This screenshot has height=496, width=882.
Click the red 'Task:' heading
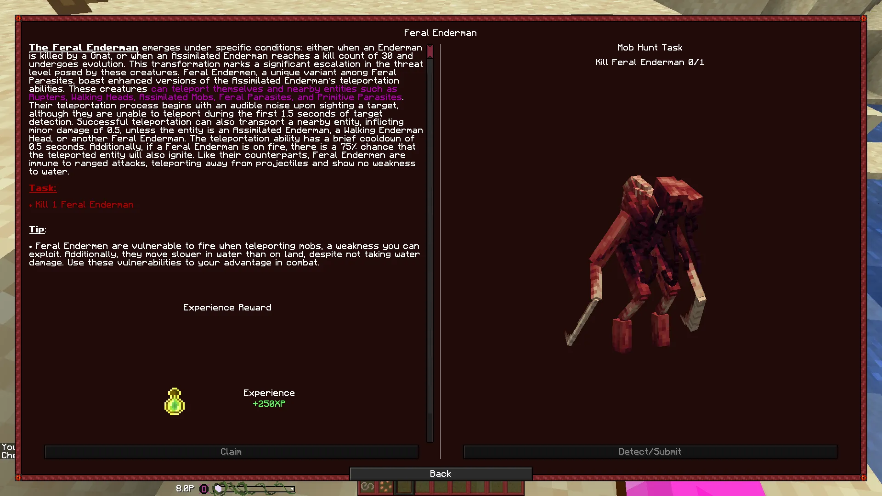pos(42,188)
